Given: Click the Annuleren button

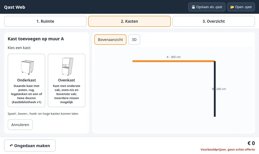Looking at the screenshot, I should click(x=20, y=124).
